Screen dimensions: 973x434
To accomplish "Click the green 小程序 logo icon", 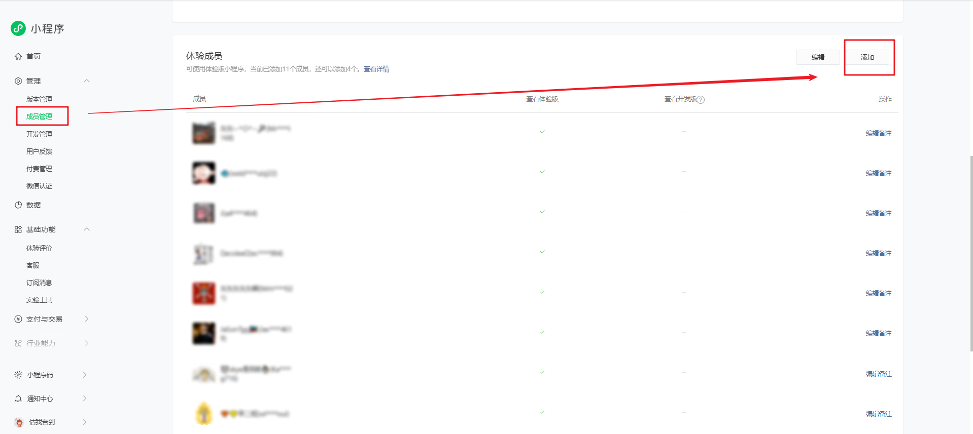I will coord(18,28).
